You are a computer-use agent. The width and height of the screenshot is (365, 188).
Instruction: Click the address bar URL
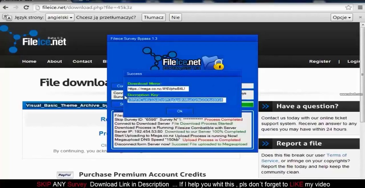87,8
